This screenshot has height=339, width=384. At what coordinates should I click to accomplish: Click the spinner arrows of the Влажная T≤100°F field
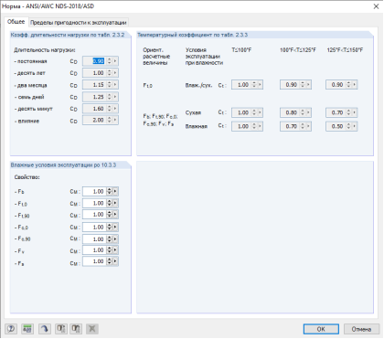coord(254,126)
